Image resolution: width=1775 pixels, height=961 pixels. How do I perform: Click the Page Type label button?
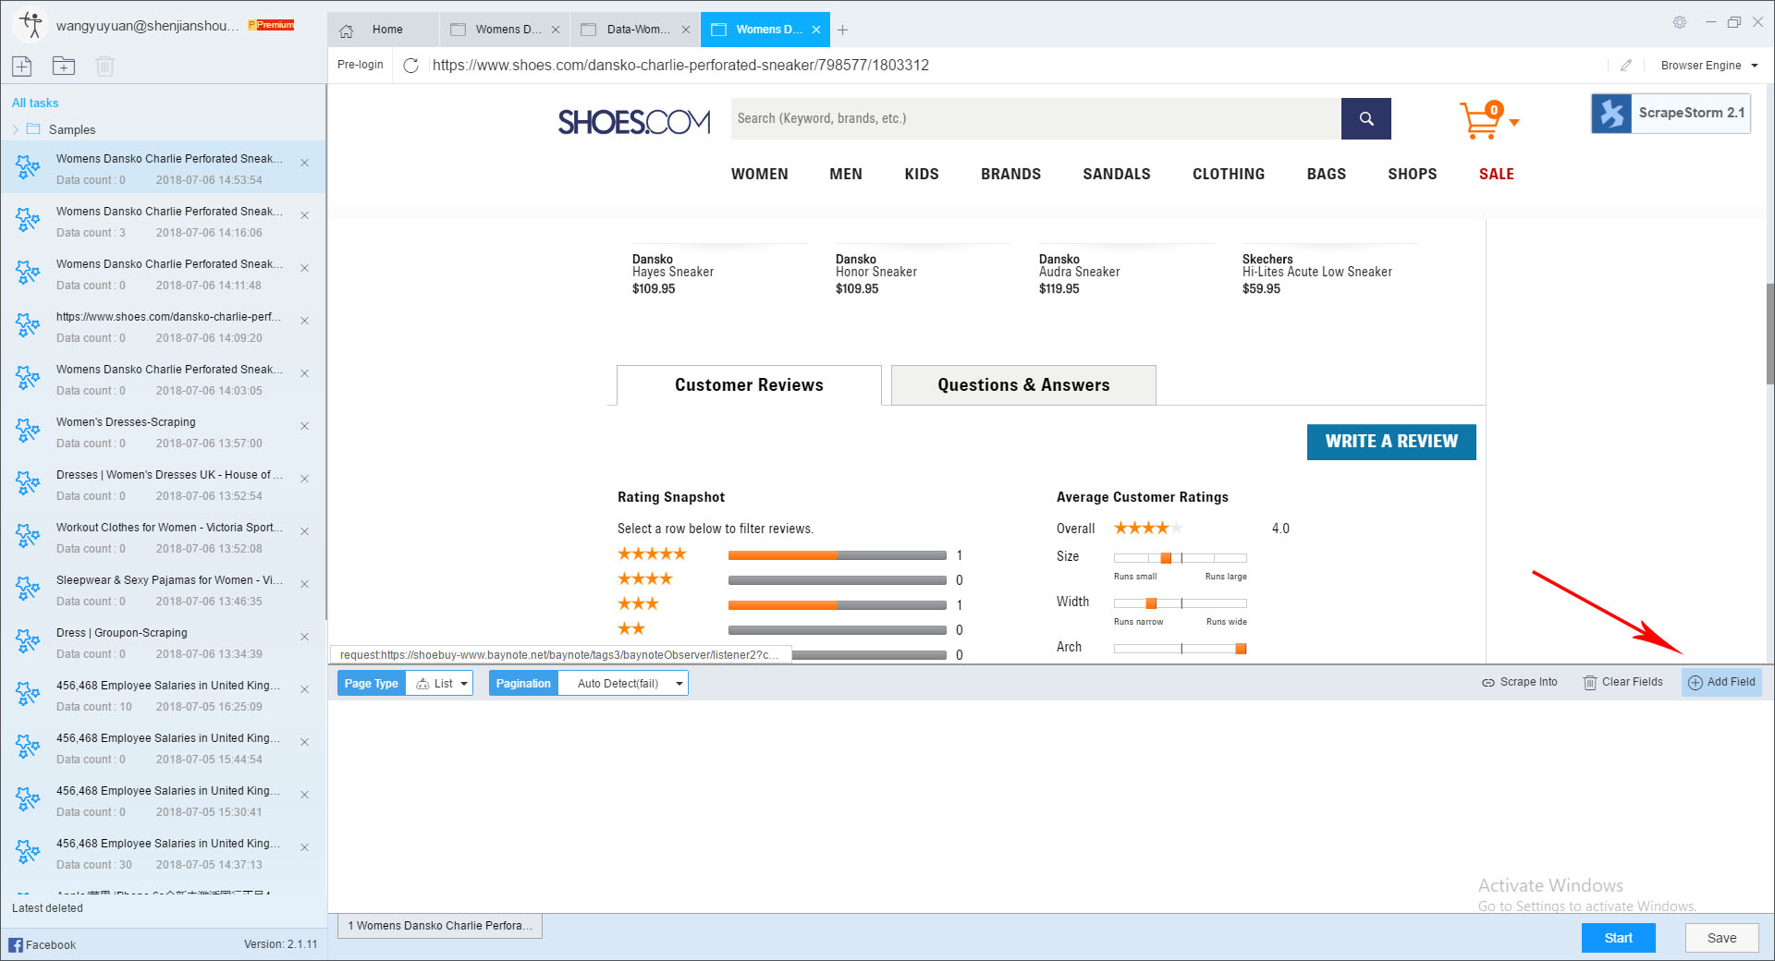[x=372, y=684]
